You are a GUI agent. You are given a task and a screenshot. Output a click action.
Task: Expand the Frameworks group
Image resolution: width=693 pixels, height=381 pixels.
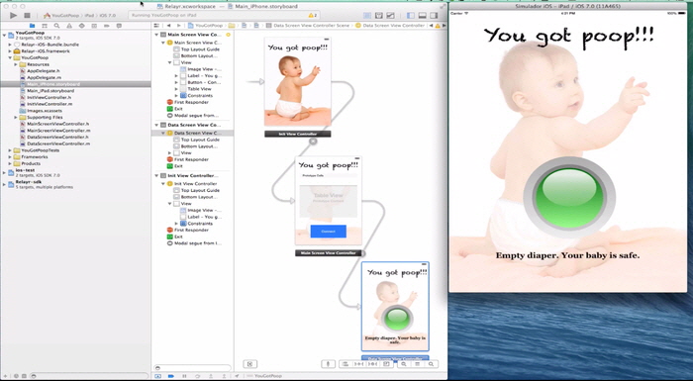coord(10,157)
